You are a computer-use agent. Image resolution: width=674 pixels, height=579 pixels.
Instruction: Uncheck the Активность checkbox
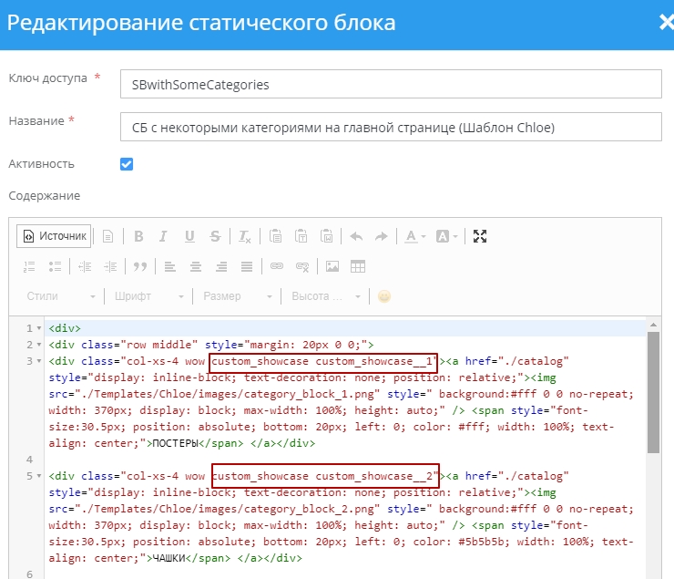127,164
